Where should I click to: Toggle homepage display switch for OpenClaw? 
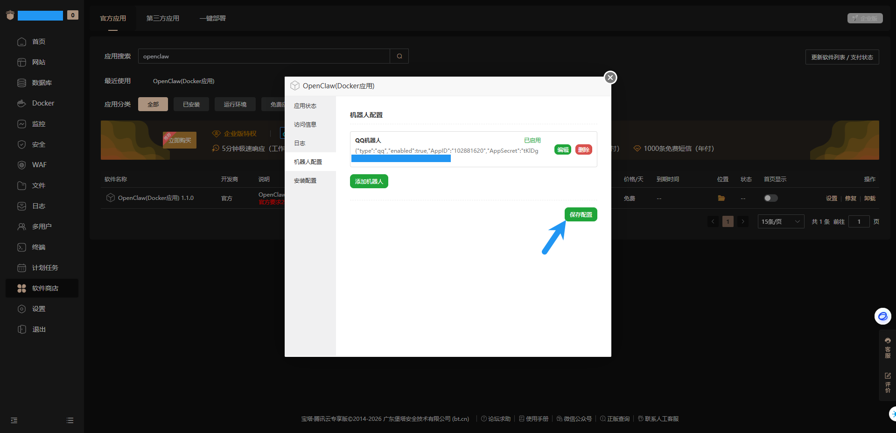point(770,198)
